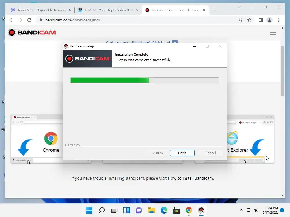Click 'How to install Bandicam' link
Image resolution: width=290 pixels, height=217 pixels.
click(x=191, y=178)
